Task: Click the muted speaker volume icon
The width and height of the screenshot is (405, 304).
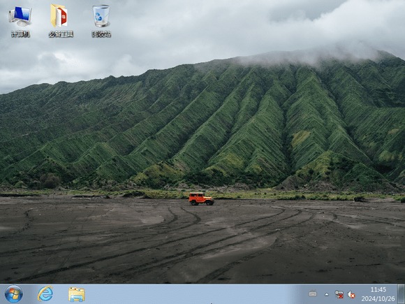Action: 351,294
